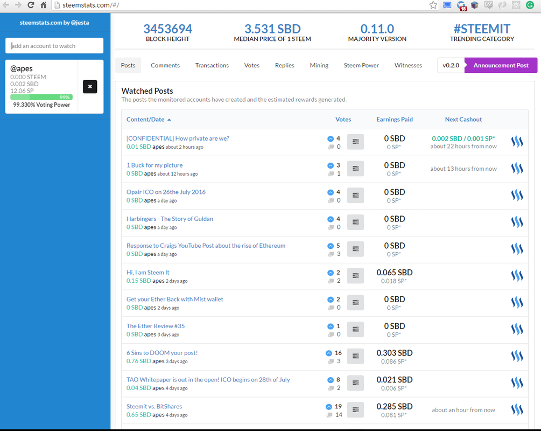Show details list icon for Harbingers post
The height and width of the screenshot is (431, 541).
pyautogui.click(x=355, y=222)
